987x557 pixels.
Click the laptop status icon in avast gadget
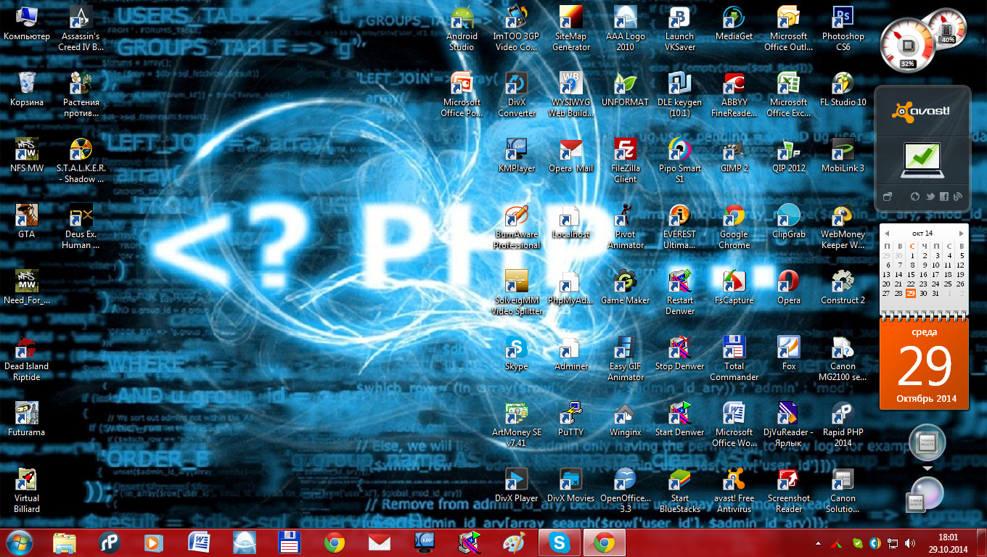(922, 160)
